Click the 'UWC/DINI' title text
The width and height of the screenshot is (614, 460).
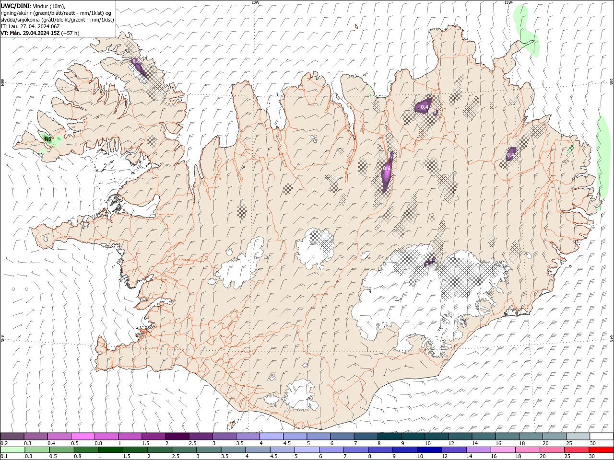[15, 6]
